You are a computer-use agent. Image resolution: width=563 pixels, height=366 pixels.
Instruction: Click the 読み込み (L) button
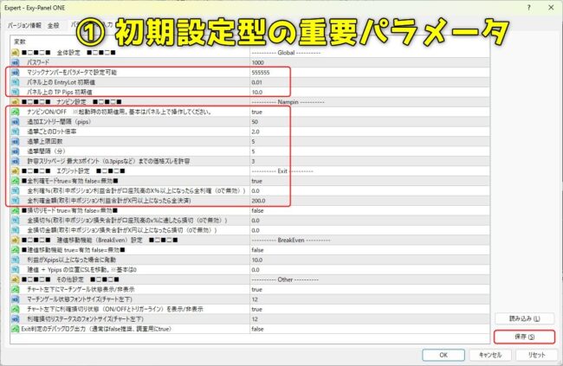pos(520,318)
